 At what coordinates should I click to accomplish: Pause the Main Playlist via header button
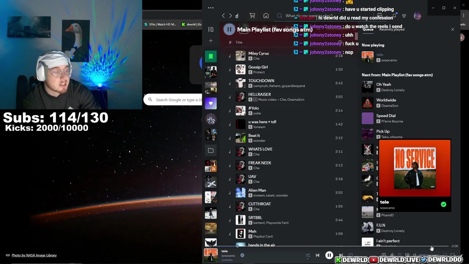(229, 29)
